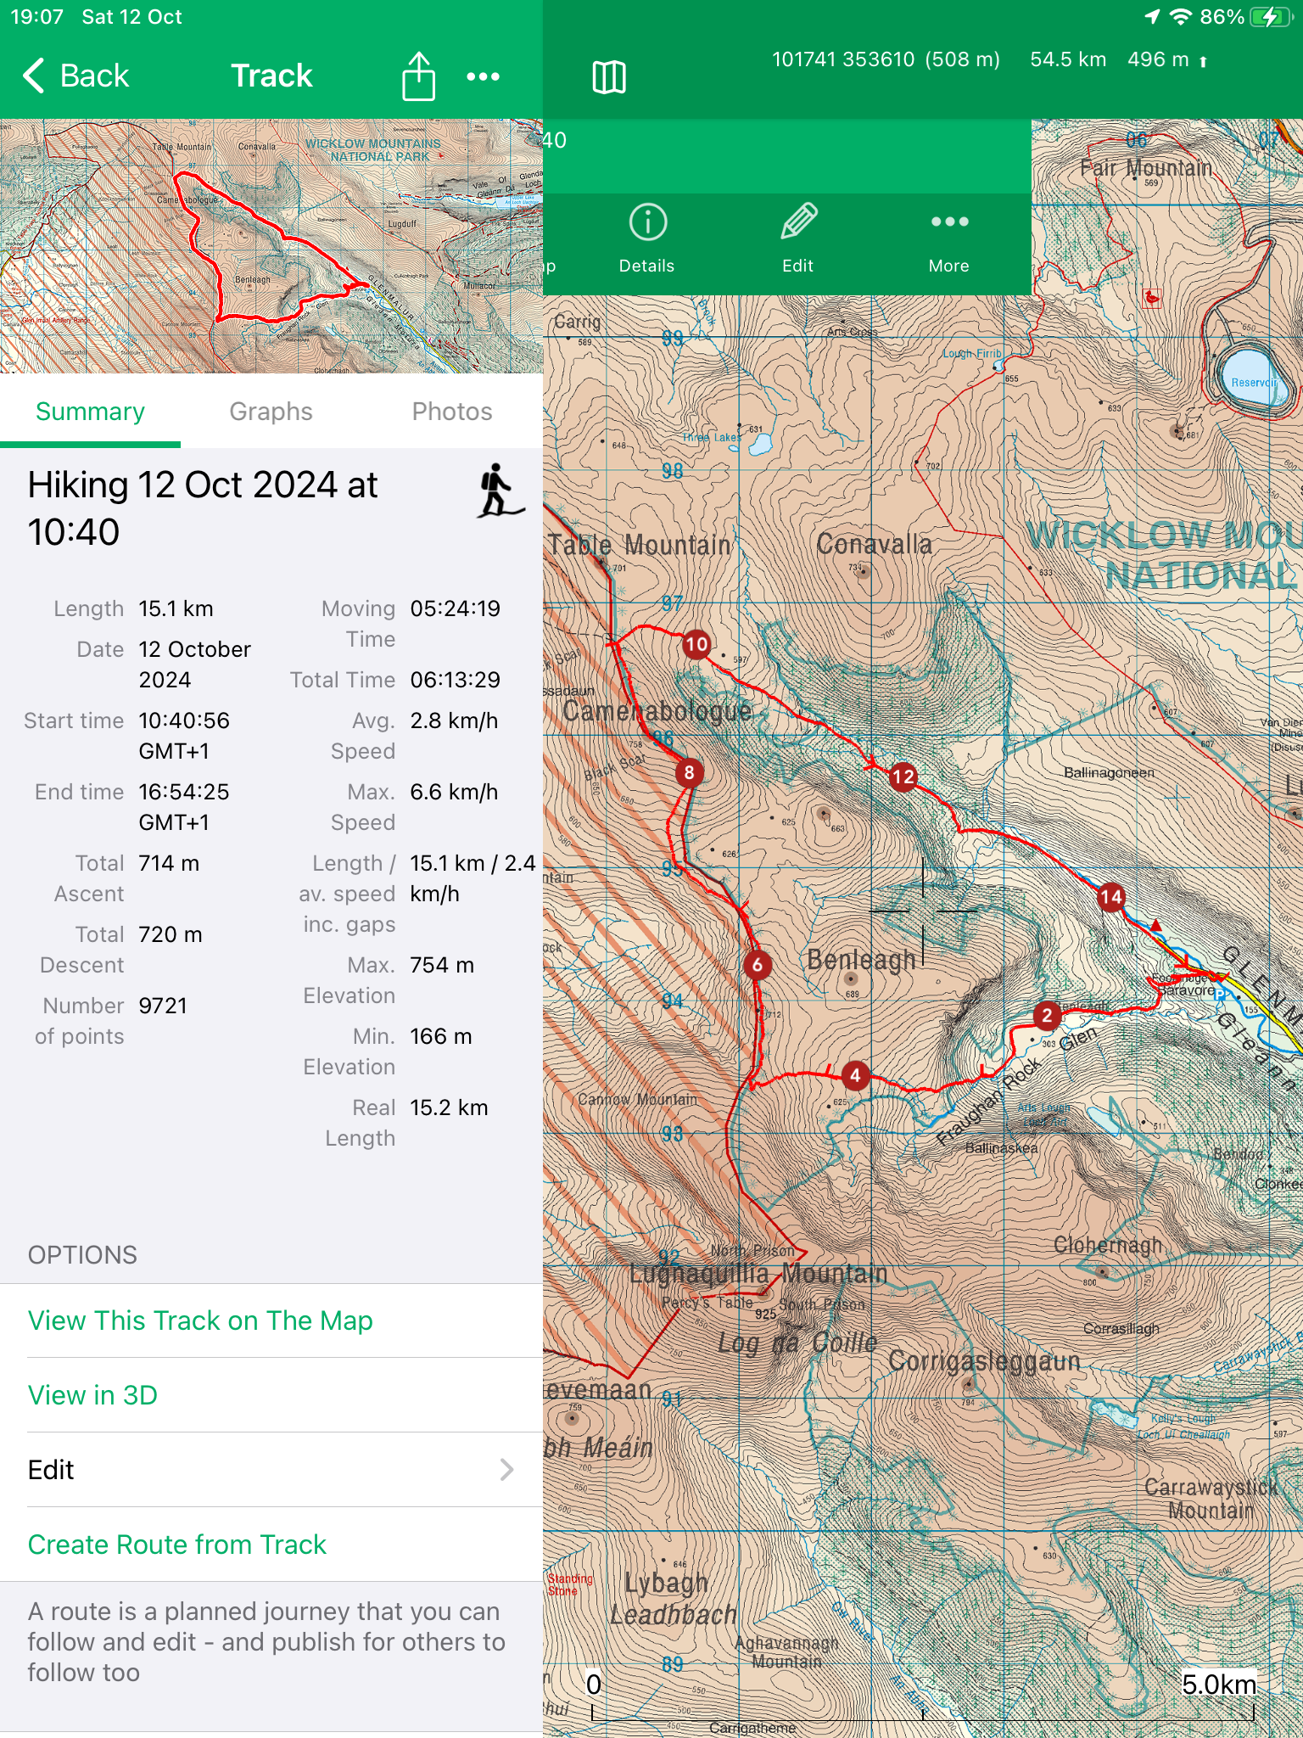Open the map book icon
This screenshot has height=1738, width=1303.
(608, 77)
